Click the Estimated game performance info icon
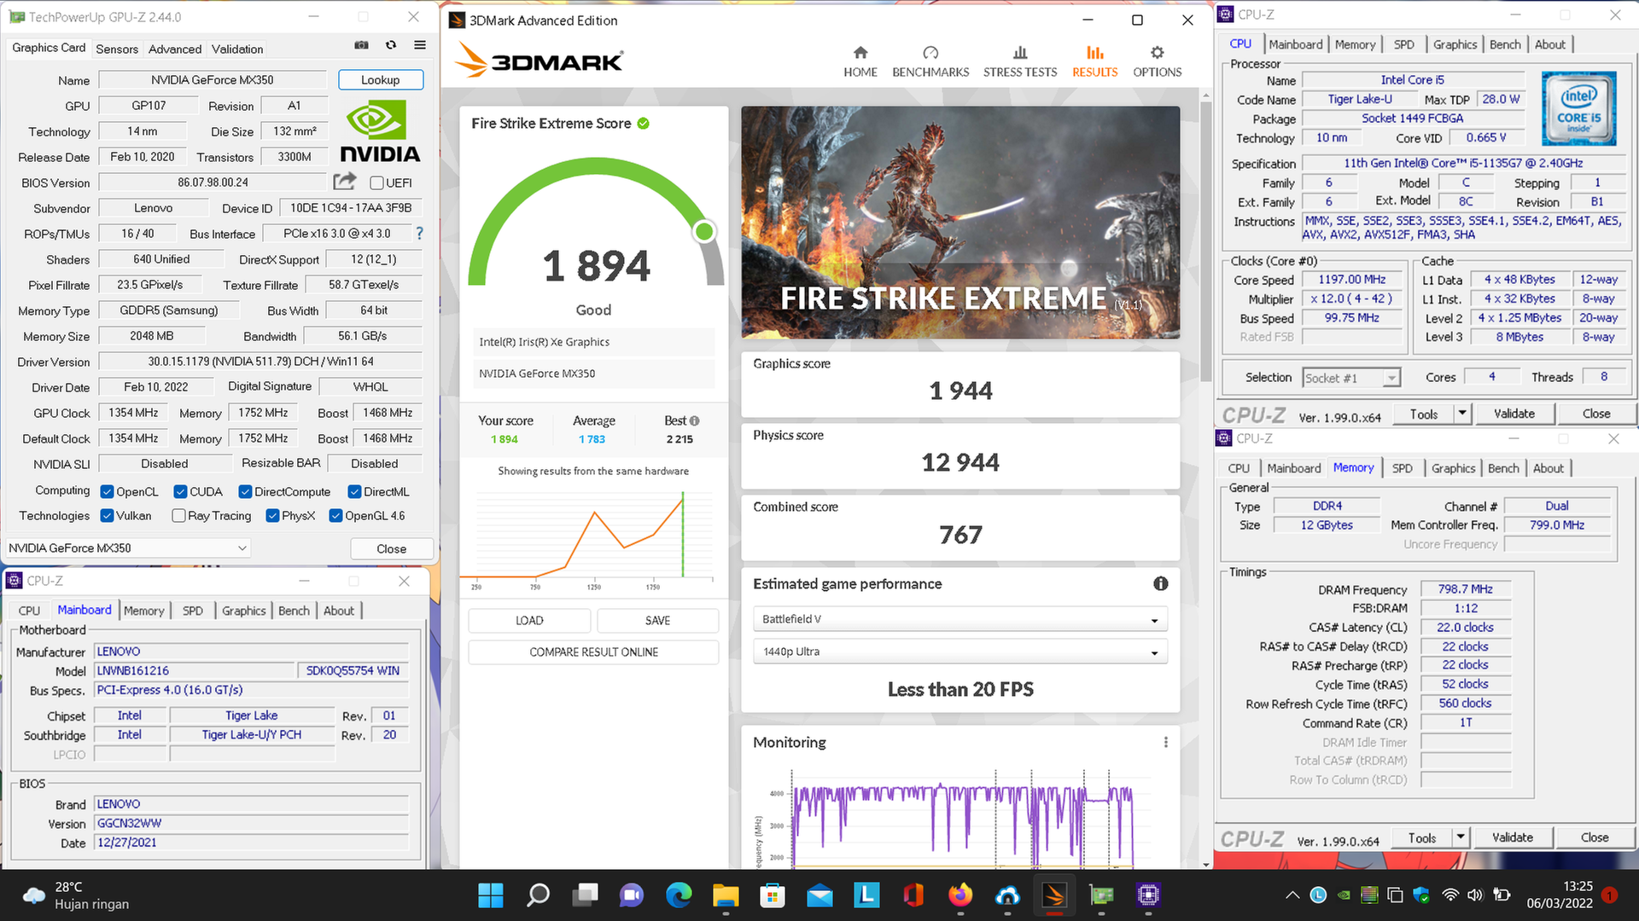The image size is (1639, 921). 1161,583
